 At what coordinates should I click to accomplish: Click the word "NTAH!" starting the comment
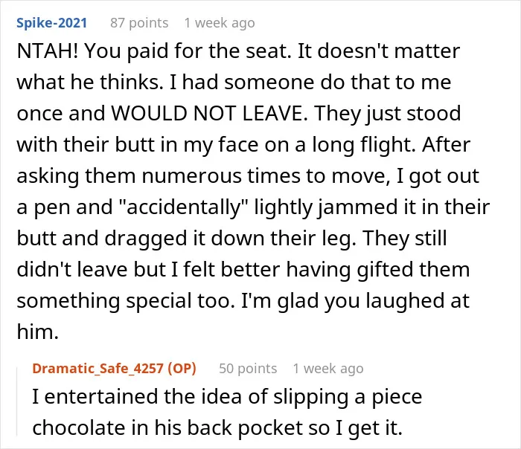48,51
